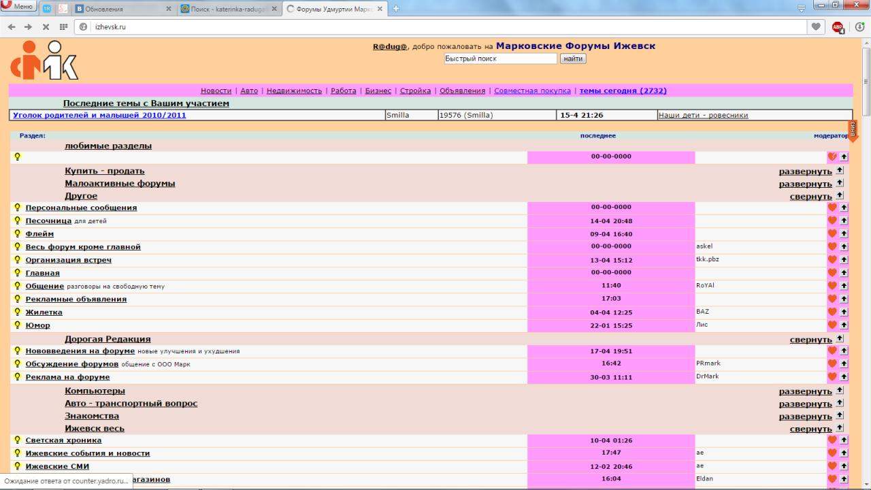Expand the Компьютеры section
The width and height of the screenshot is (871, 490).
(x=805, y=392)
